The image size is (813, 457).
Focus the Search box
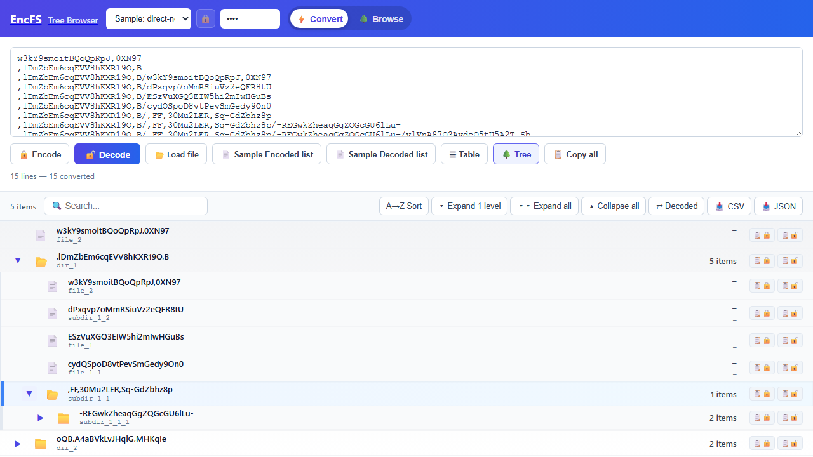126,206
